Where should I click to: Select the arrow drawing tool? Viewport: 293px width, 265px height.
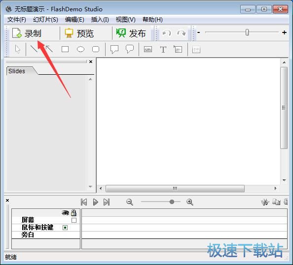tap(49, 49)
